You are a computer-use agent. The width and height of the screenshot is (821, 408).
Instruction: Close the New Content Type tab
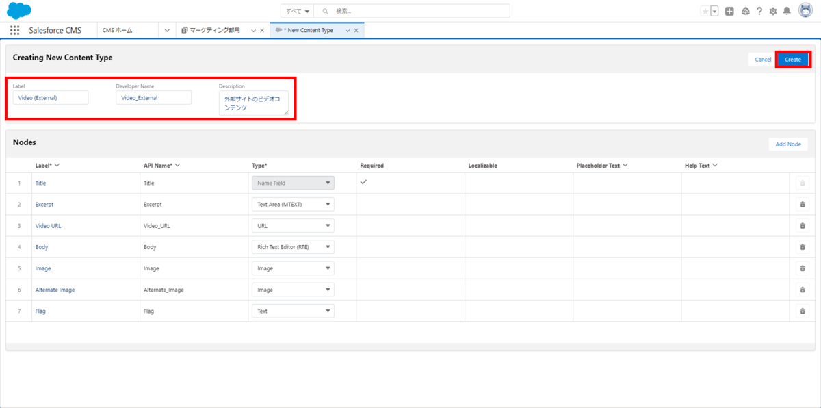point(356,31)
